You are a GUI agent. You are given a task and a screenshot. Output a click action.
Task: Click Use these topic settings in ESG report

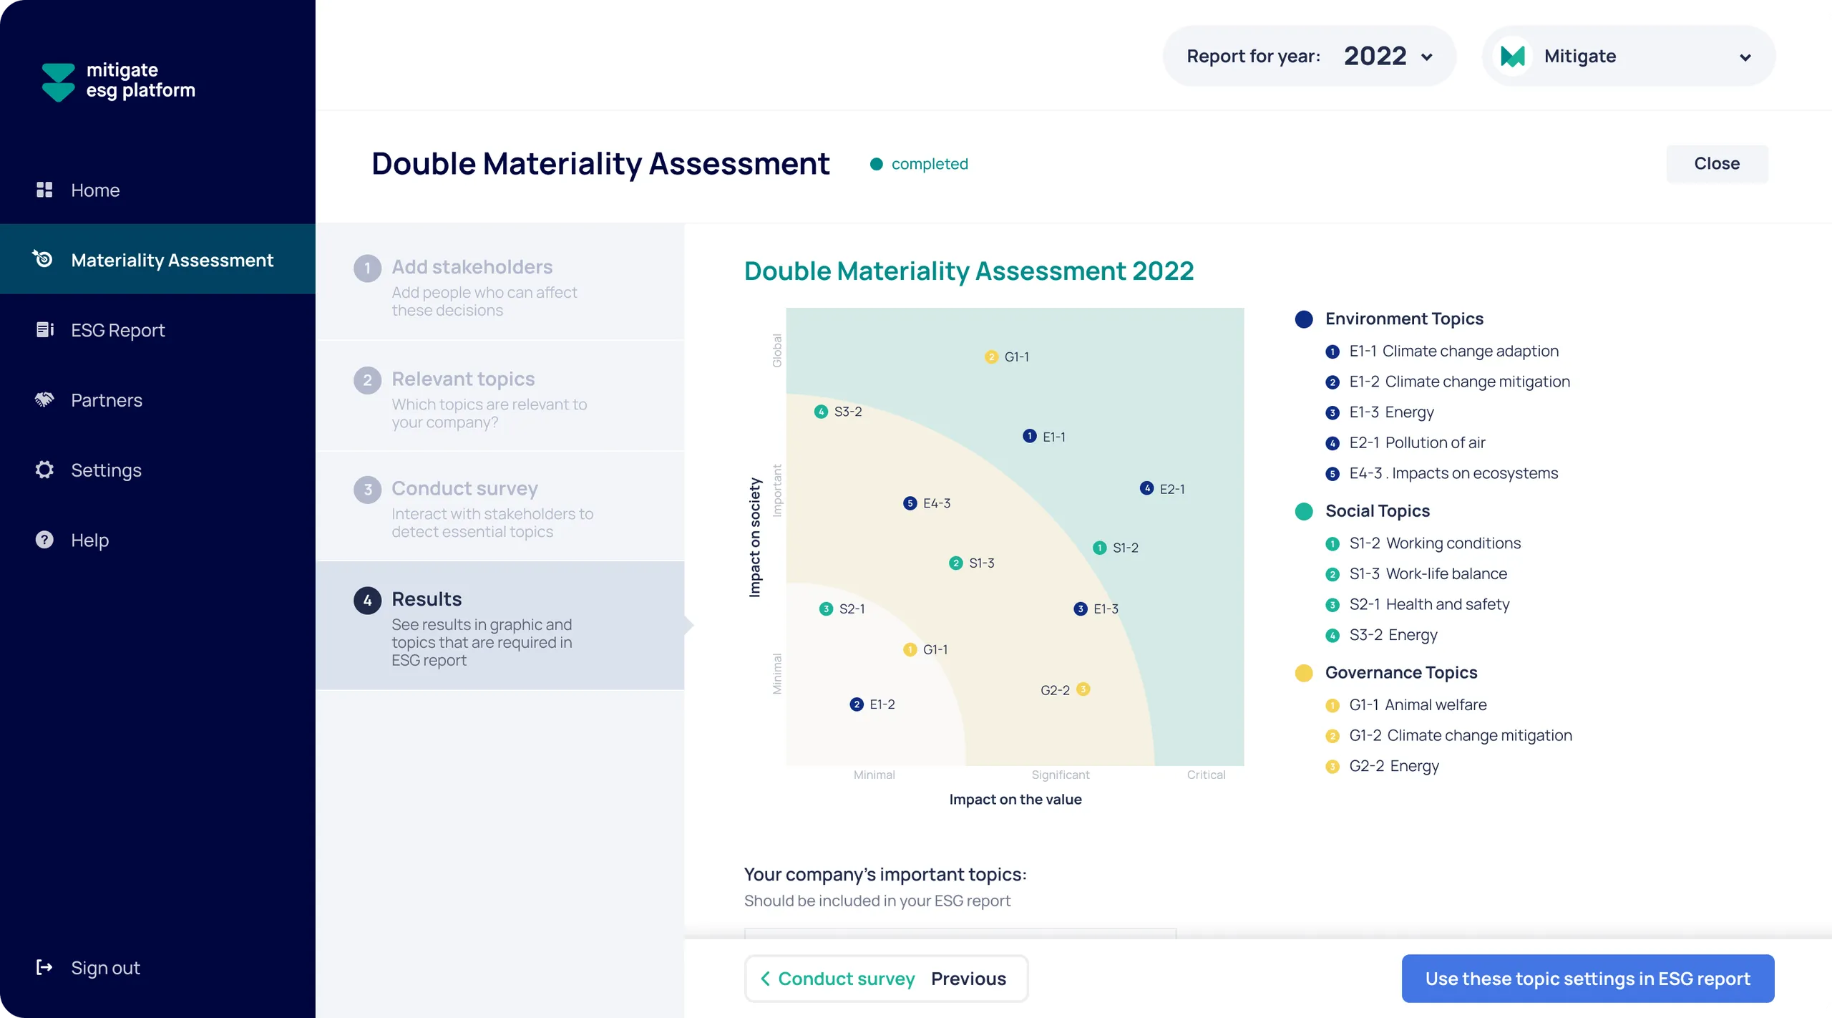[x=1587, y=978]
